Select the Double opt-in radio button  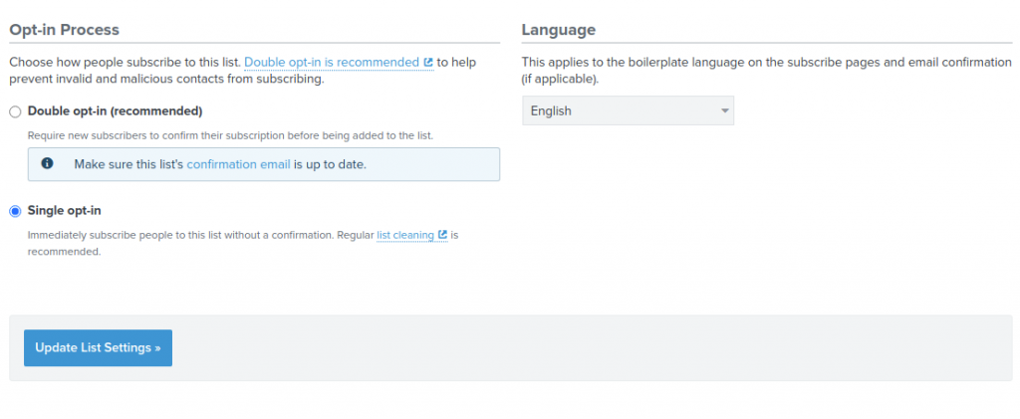15,111
